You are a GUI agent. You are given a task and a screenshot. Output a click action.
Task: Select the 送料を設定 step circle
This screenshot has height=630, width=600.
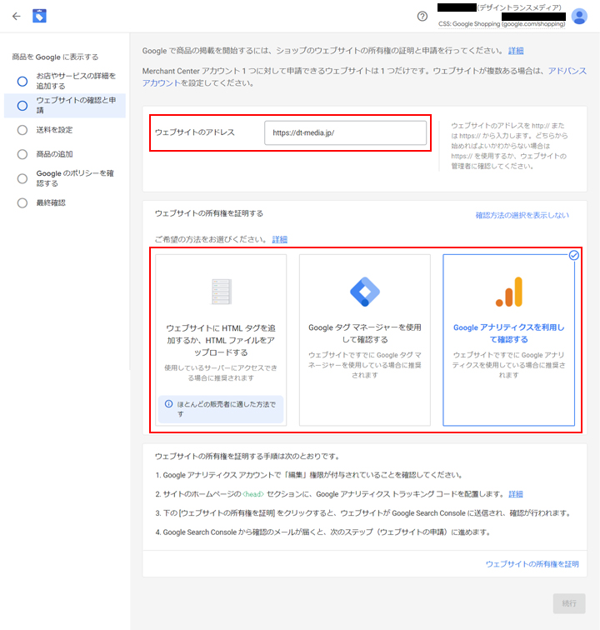(x=22, y=130)
